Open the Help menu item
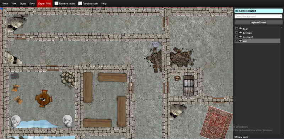 [x=104, y=4]
